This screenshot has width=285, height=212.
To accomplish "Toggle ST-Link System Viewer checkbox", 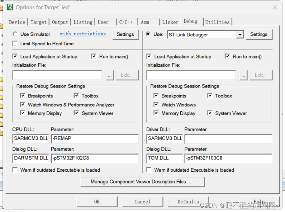I will click(210, 113).
